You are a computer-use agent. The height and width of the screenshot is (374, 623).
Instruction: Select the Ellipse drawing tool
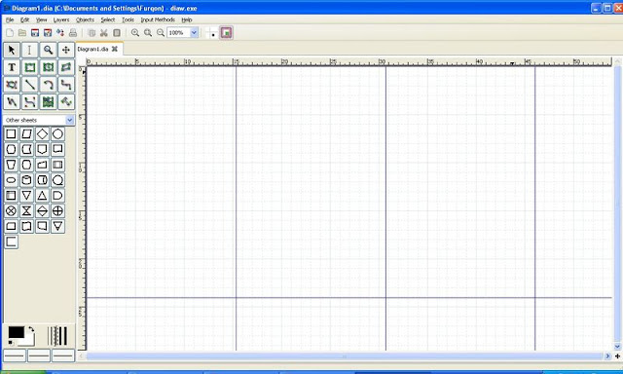(x=48, y=67)
